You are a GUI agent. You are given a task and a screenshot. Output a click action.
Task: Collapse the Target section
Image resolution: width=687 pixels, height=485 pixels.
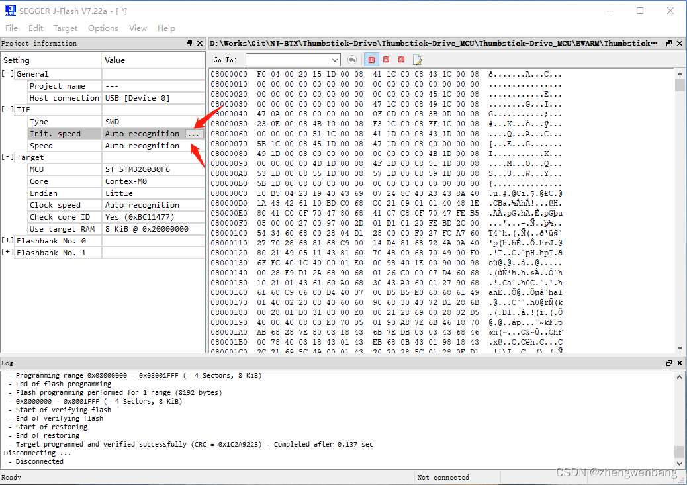click(9, 157)
